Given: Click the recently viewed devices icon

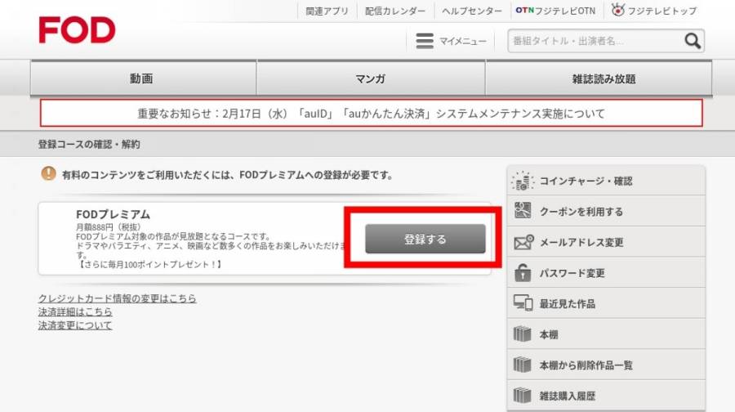Looking at the screenshot, I should click(x=523, y=303).
